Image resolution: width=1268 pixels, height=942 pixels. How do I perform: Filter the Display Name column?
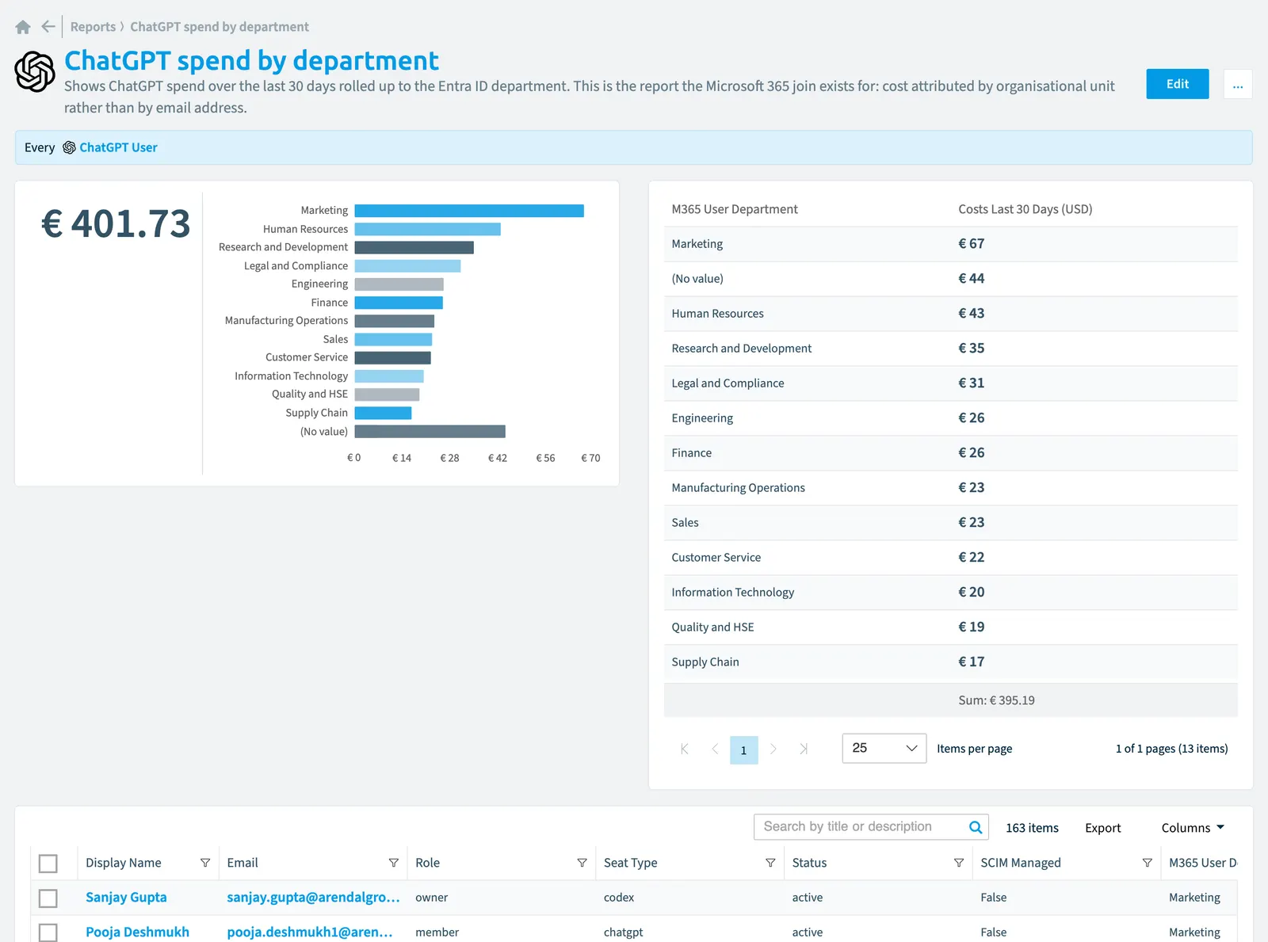click(205, 863)
